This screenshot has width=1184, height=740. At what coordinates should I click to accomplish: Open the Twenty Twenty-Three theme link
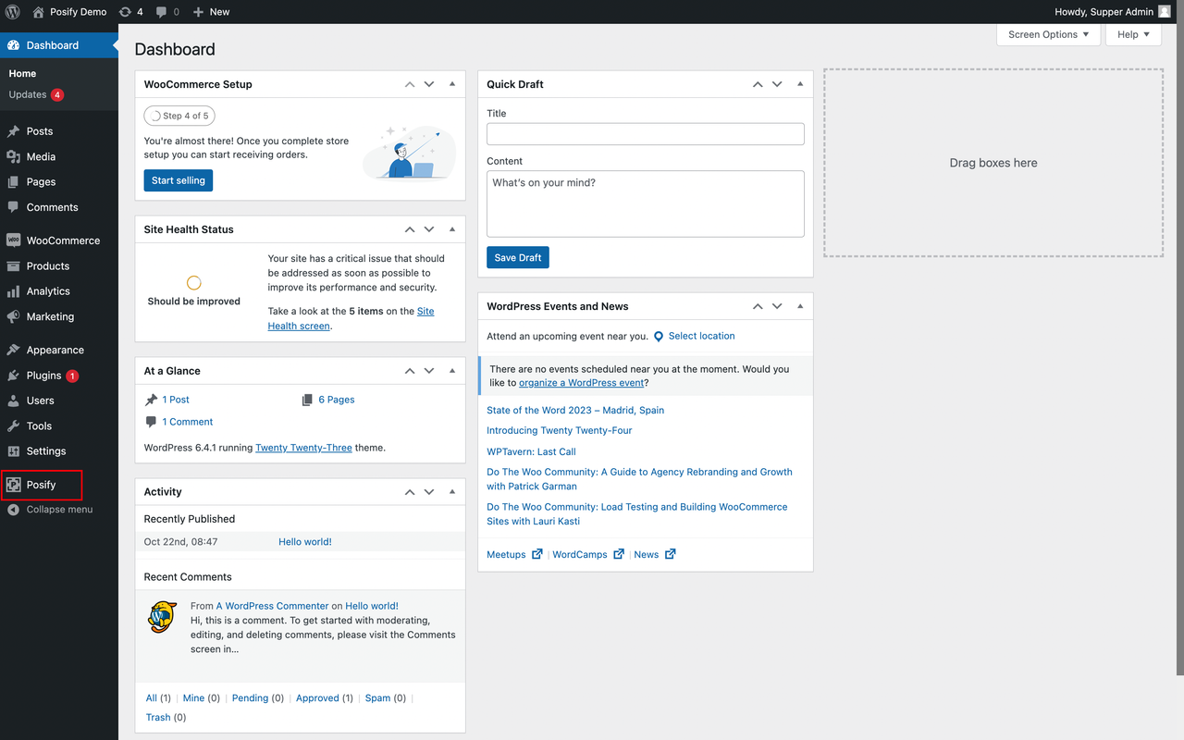click(303, 448)
